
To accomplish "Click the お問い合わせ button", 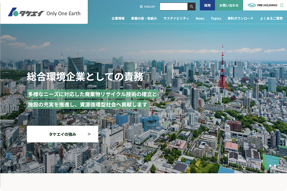I will pyautogui.click(x=229, y=5).
